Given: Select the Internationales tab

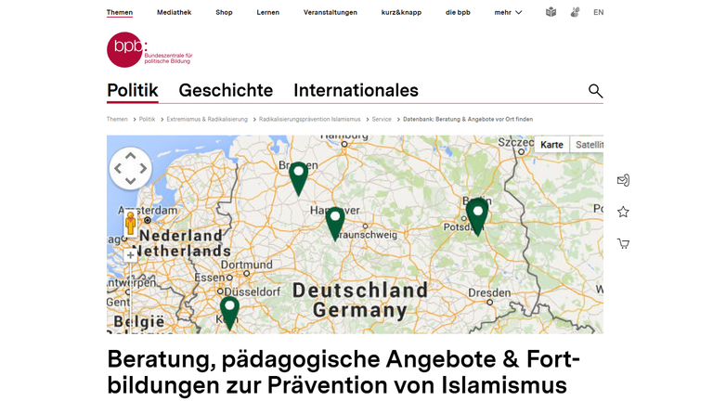Looking at the screenshot, I should [x=356, y=90].
